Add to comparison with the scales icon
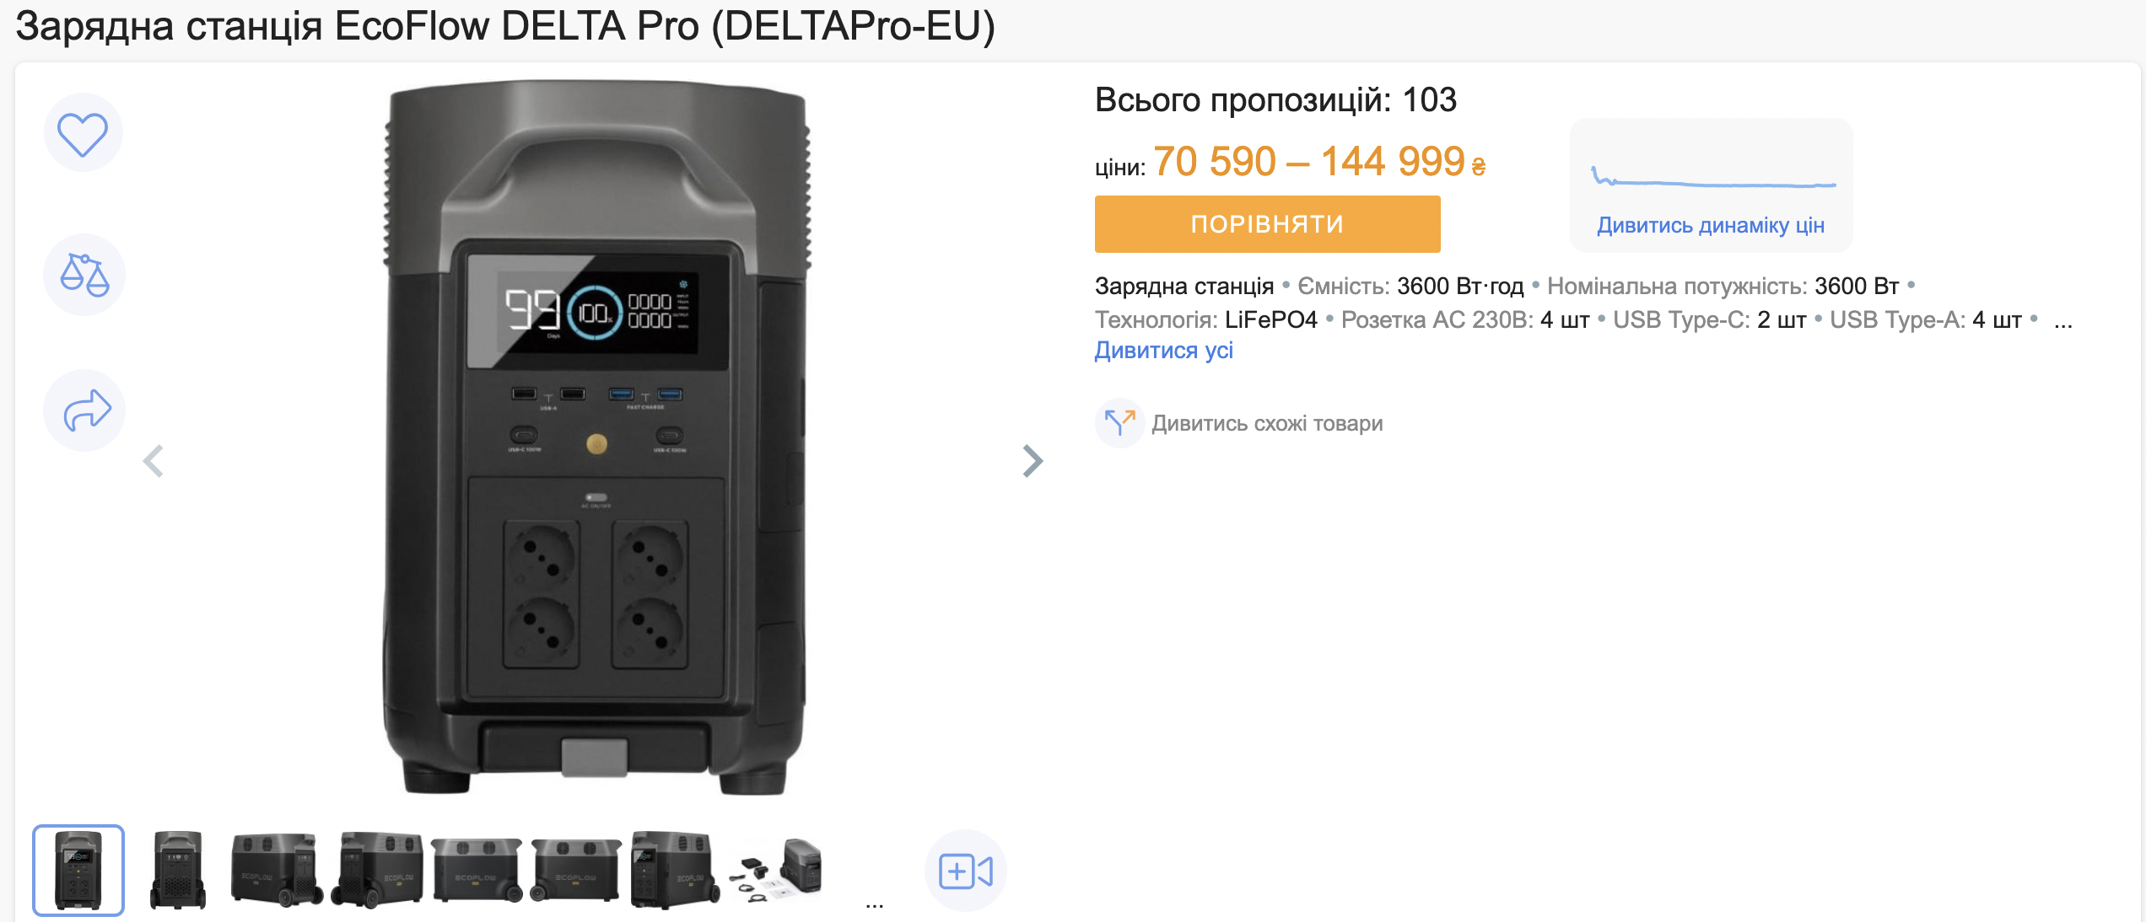This screenshot has width=2146, height=922. click(84, 275)
